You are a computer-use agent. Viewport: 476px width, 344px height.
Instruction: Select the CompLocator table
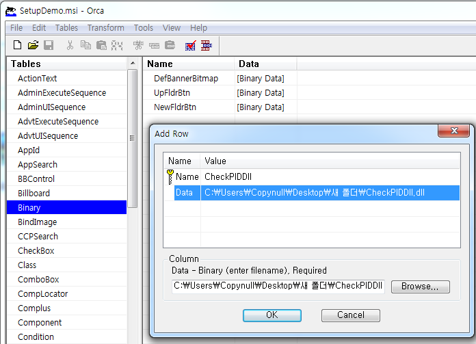point(67,294)
